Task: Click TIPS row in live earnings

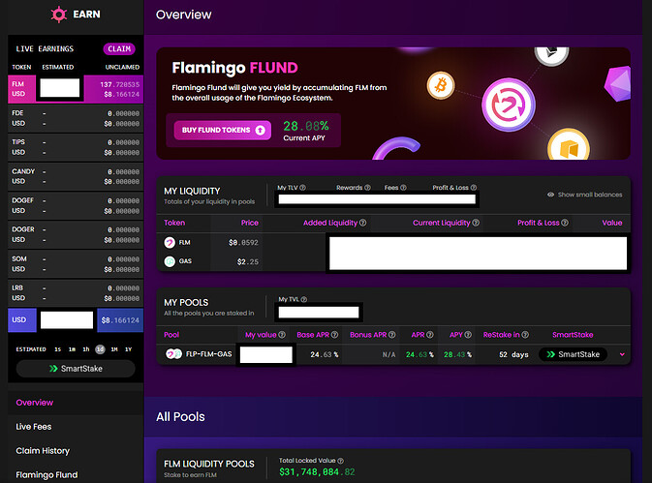Action: pos(76,147)
